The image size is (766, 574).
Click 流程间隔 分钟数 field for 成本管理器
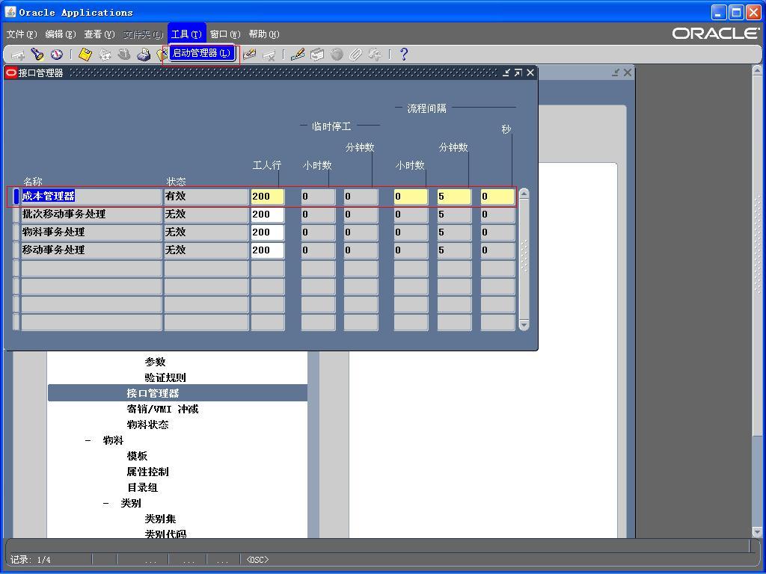pyautogui.click(x=454, y=197)
